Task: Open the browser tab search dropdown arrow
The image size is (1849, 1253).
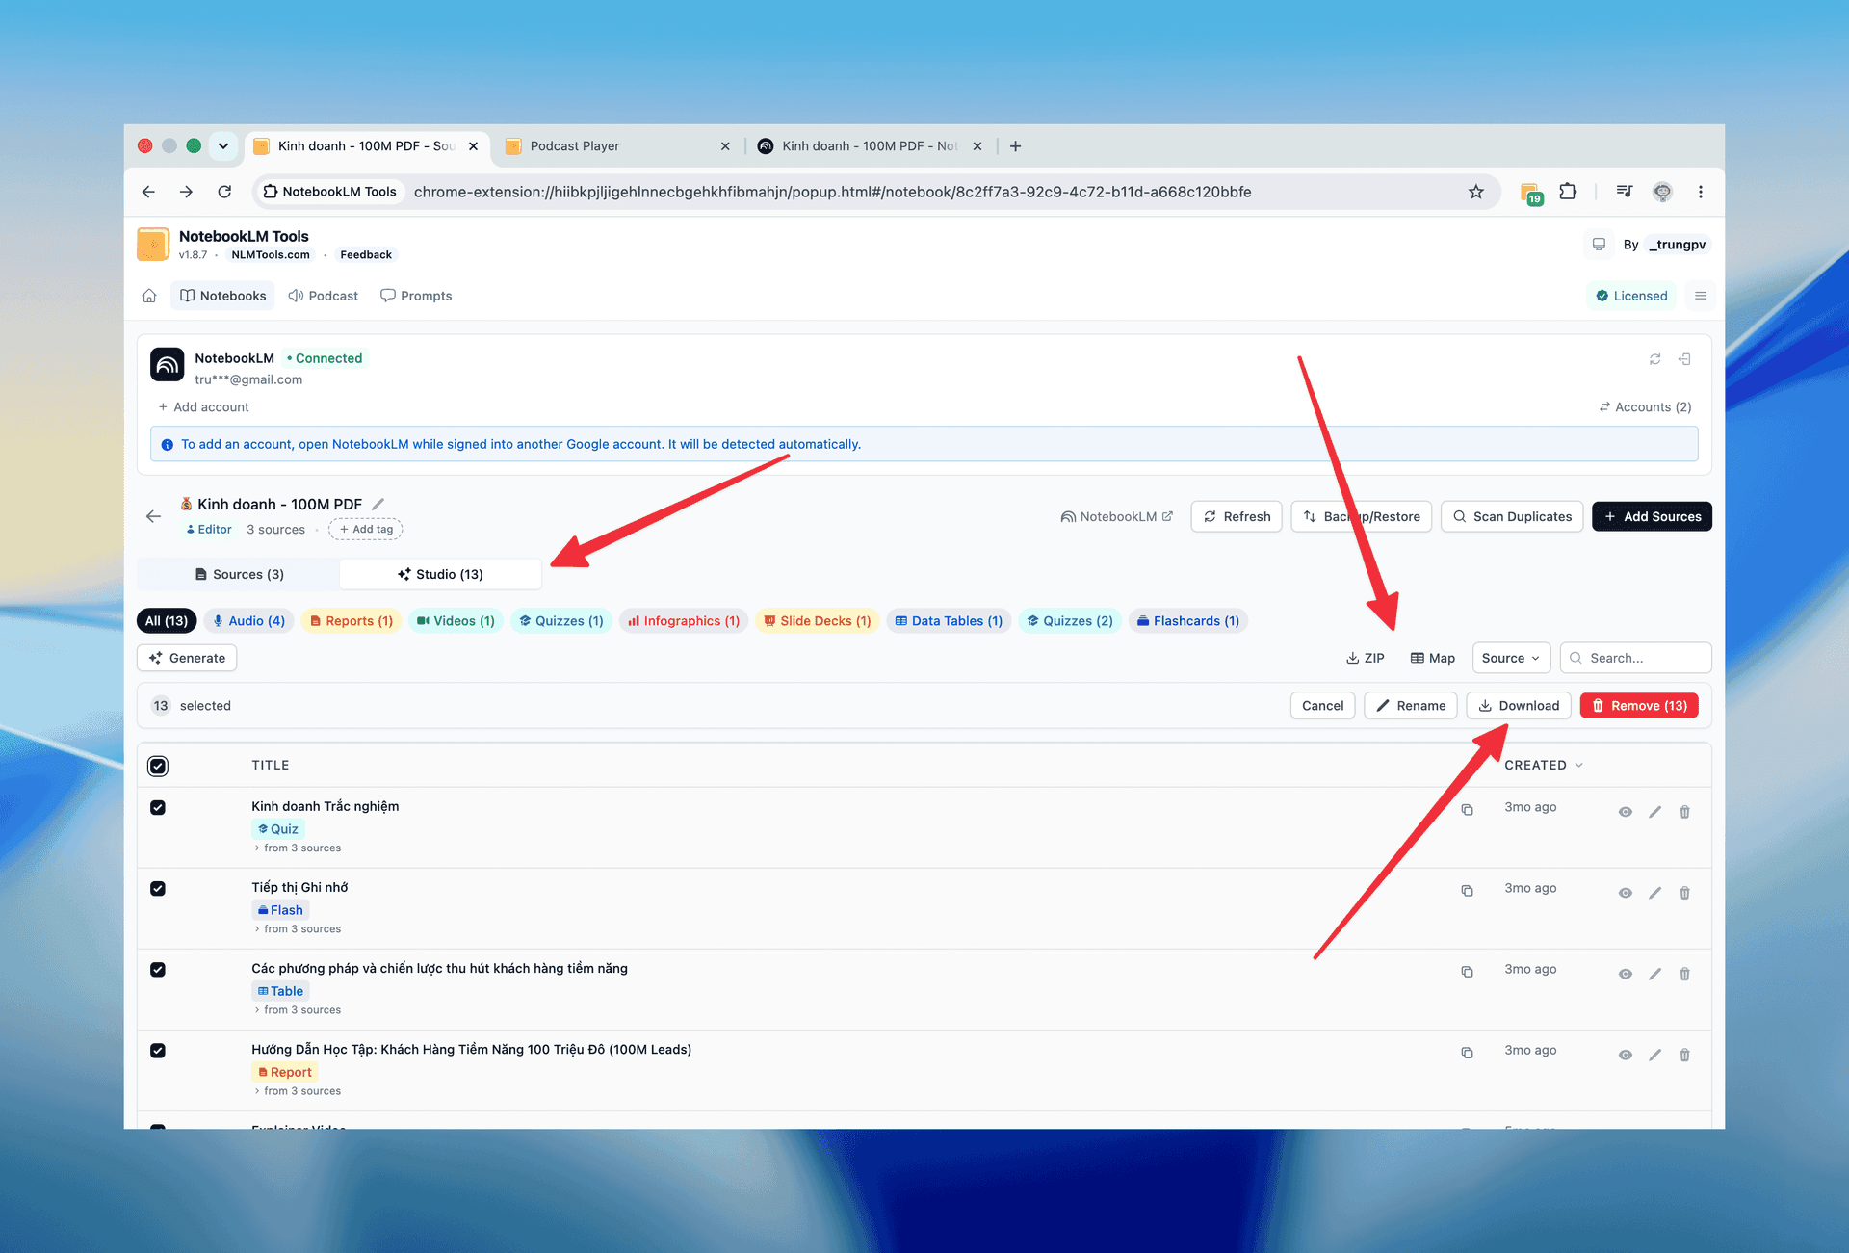Action: [223, 146]
